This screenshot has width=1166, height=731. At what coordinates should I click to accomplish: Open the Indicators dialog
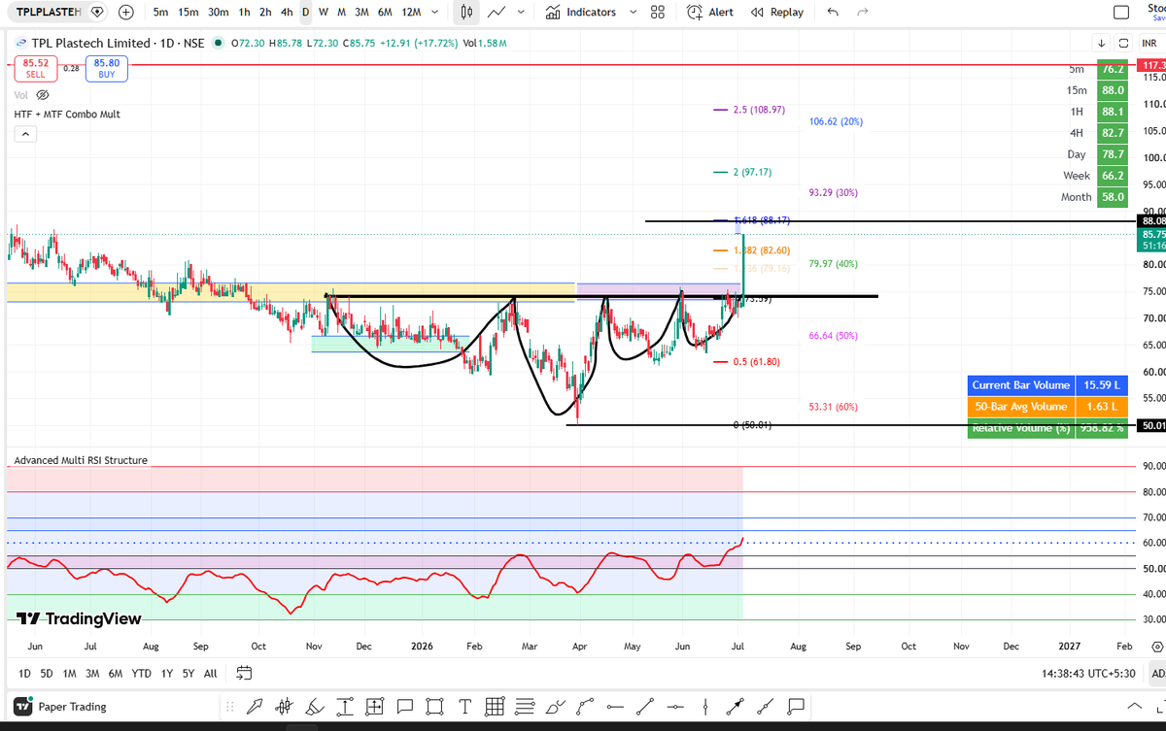581,12
